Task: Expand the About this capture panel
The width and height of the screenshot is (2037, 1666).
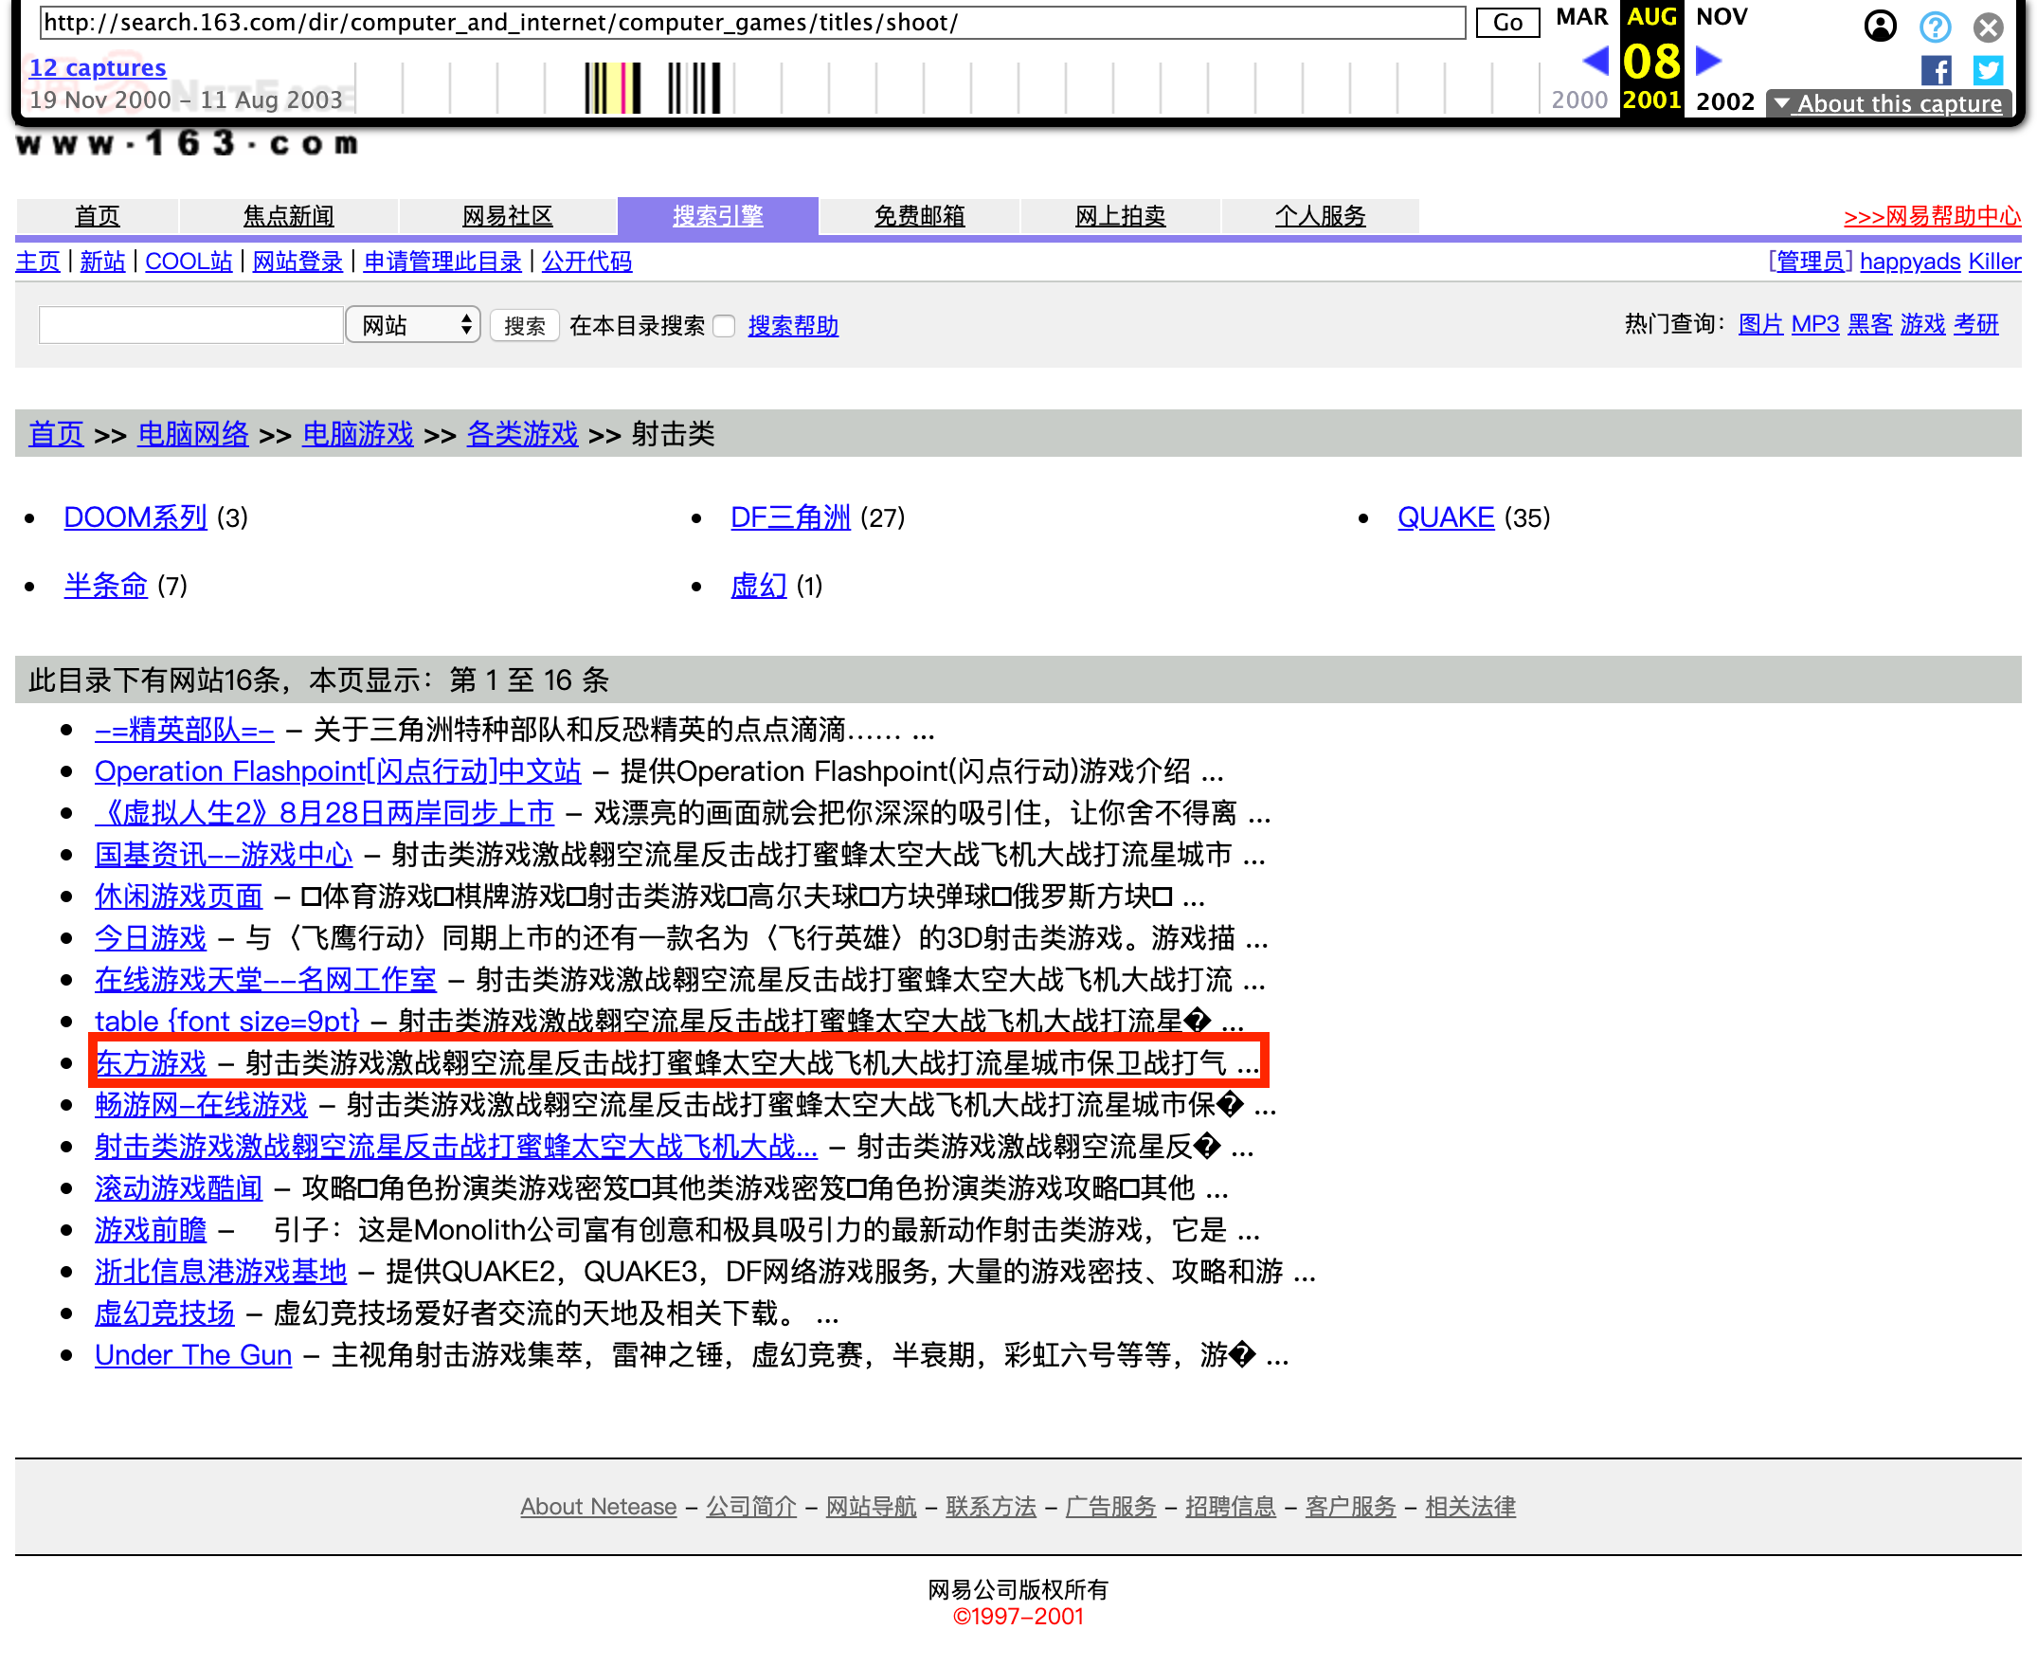Action: tap(1886, 102)
